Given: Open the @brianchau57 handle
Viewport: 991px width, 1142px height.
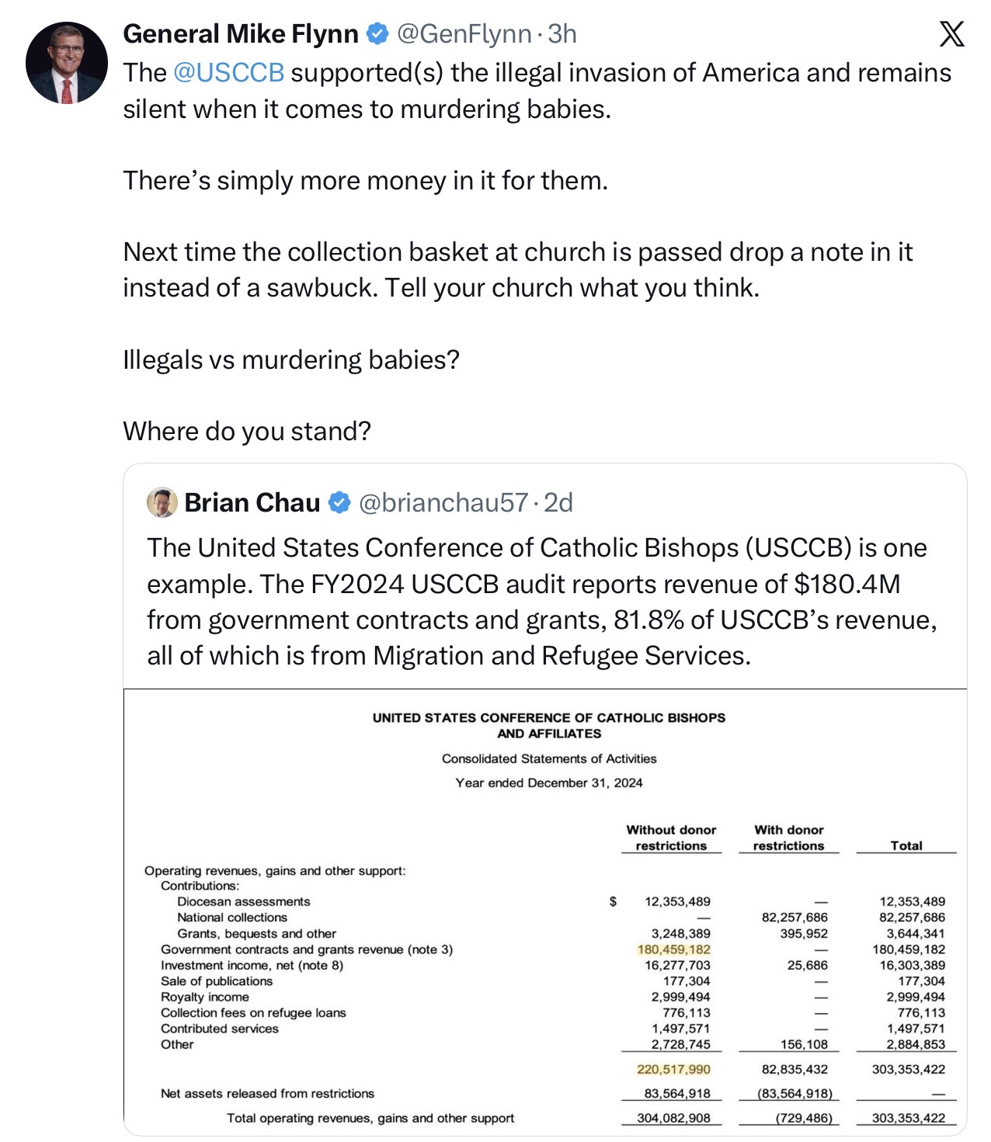Looking at the screenshot, I should (443, 502).
